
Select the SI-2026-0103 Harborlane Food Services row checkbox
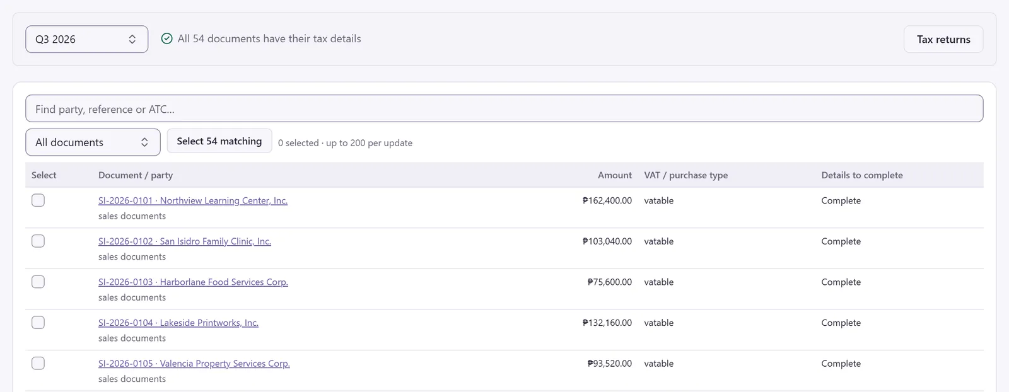tap(38, 282)
